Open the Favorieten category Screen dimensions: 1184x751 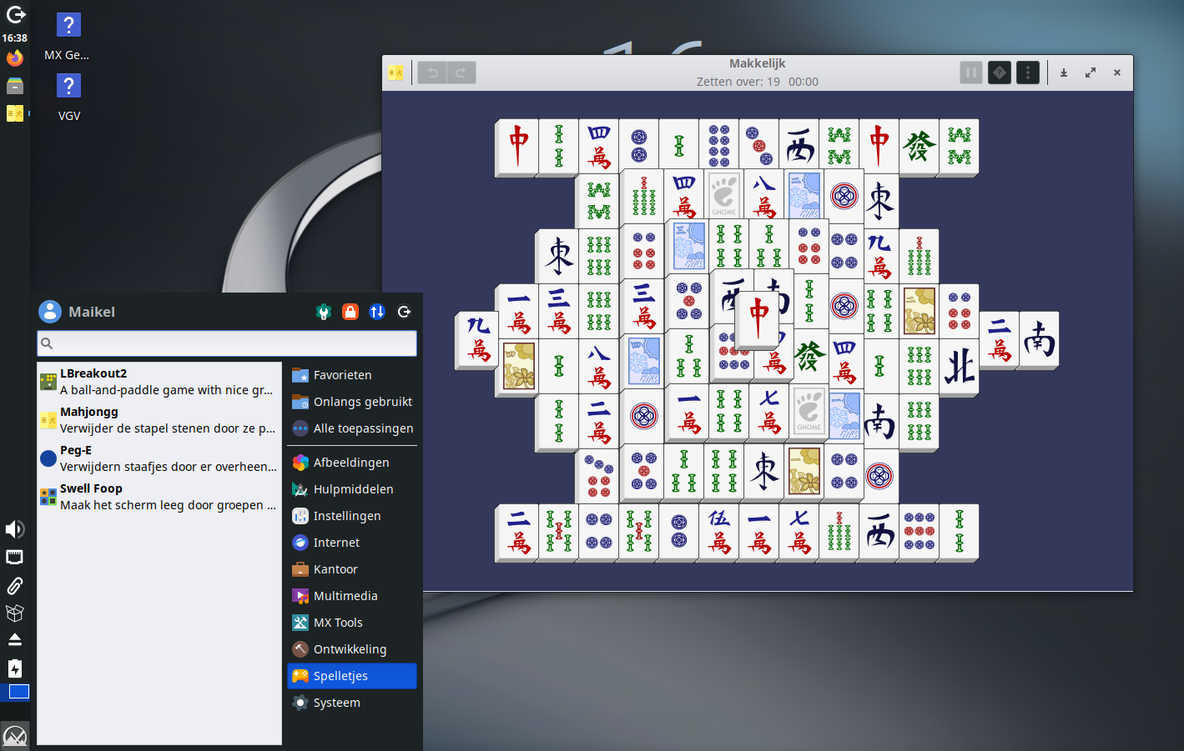(x=342, y=374)
